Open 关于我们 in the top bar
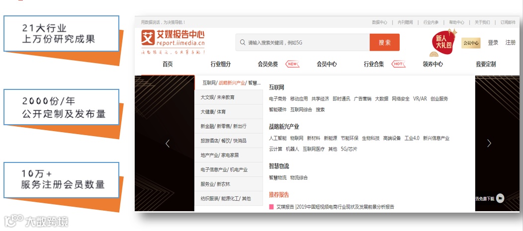The image size is (523, 231). [x=482, y=22]
